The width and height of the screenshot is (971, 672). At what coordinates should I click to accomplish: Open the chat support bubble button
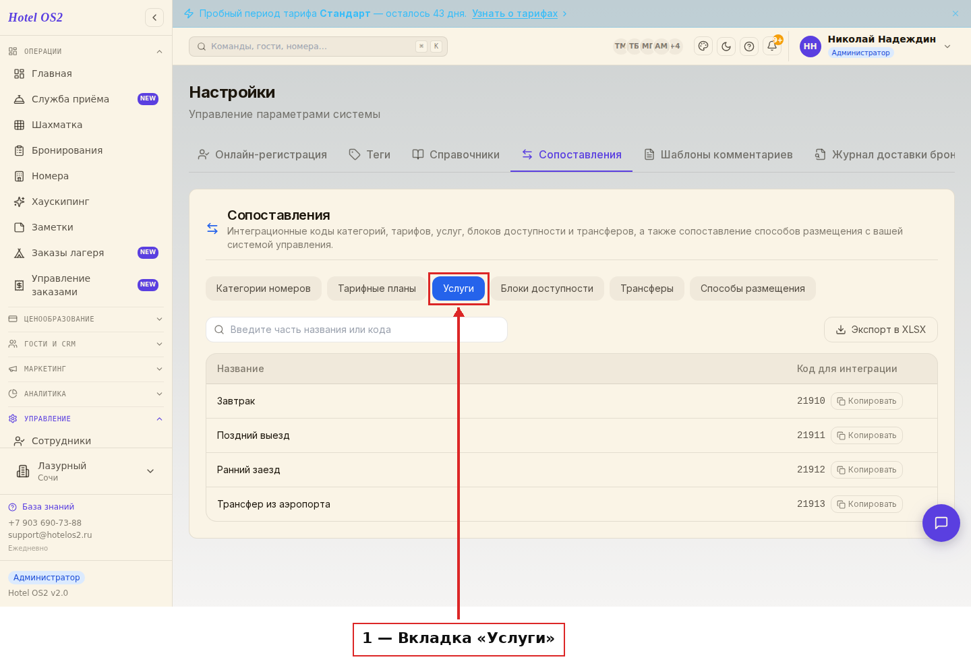pyautogui.click(x=941, y=523)
